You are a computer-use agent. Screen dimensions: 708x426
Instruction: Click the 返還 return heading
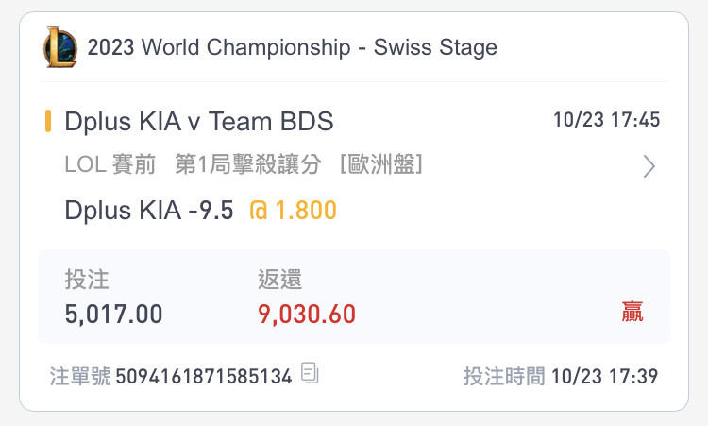click(279, 280)
